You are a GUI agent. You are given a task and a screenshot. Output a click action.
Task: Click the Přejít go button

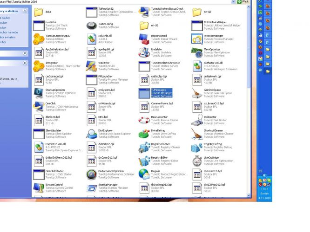[243, 1]
